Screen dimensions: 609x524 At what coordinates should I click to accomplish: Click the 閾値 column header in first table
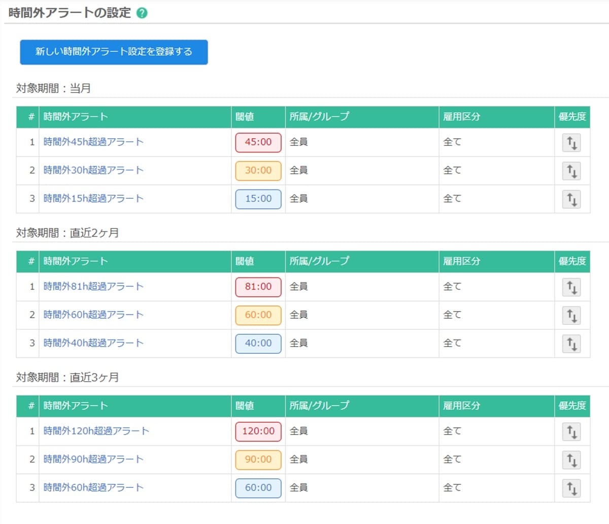pos(246,116)
